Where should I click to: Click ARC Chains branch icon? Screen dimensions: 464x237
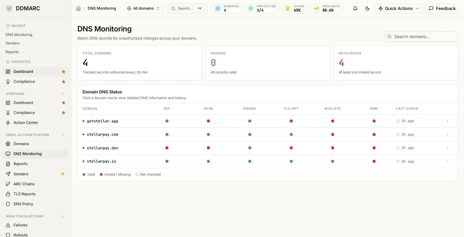(x=8, y=184)
